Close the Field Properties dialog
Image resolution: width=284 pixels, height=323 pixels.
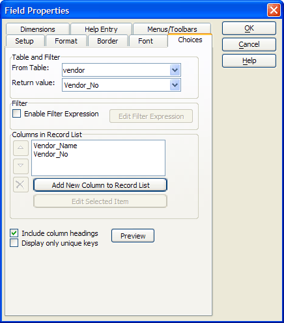click(x=274, y=10)
